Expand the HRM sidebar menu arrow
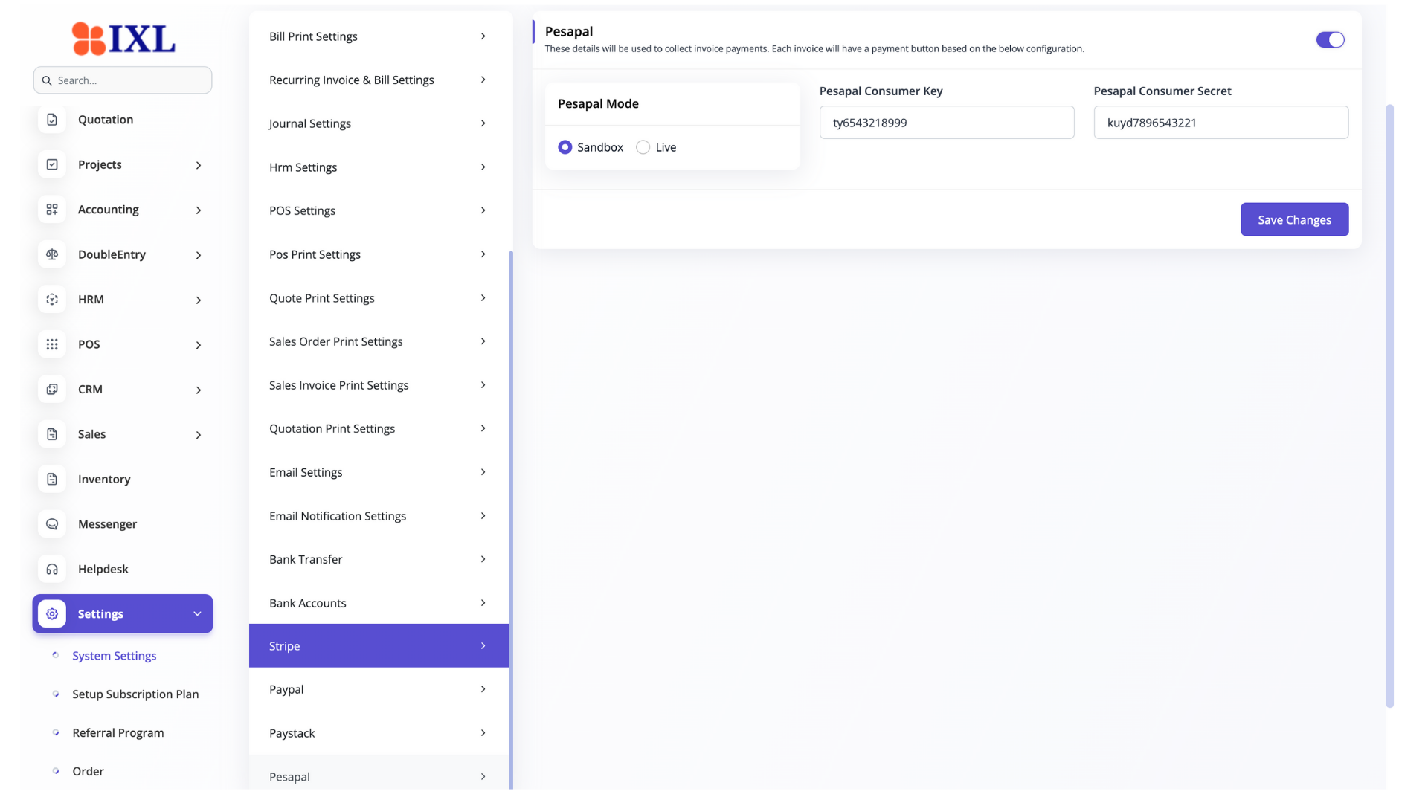Screen dimensions: 1428x803 (x=199, y=300)
